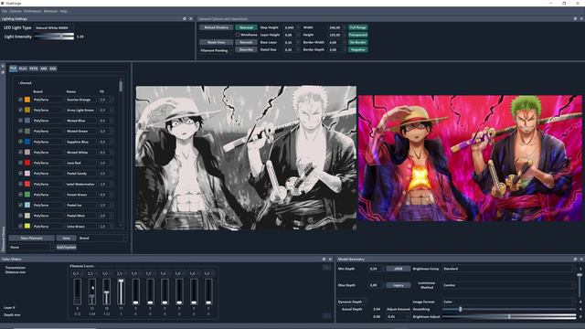
Task: Float the Lighting Settings panel
Action: (185, 18)
